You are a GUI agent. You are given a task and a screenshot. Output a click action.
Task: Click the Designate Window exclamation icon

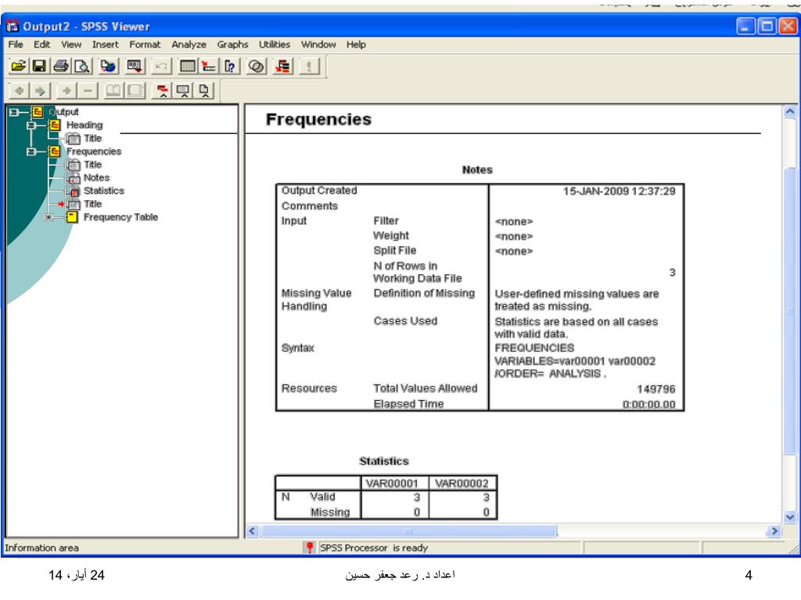point(309,66)
